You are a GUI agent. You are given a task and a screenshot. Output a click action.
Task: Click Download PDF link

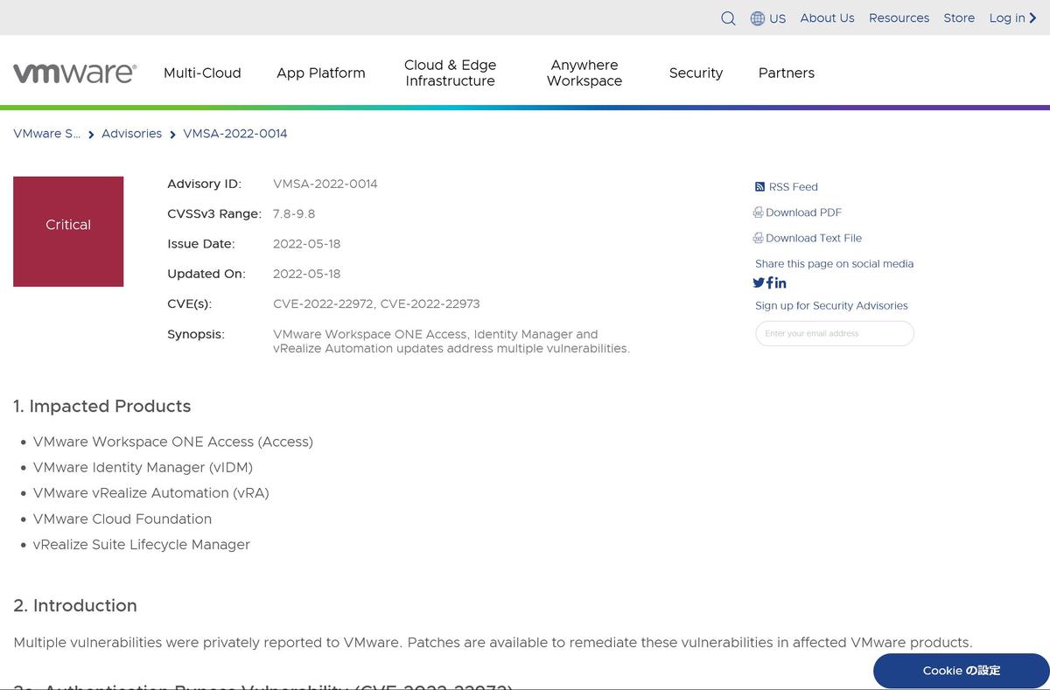[x=803, y=213]
